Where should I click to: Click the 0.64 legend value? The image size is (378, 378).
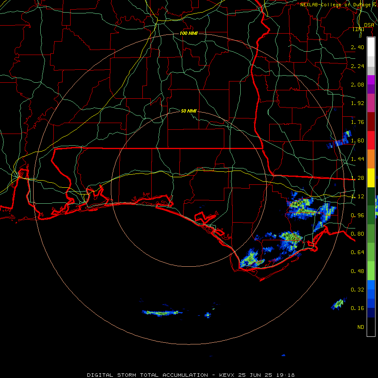357,252
